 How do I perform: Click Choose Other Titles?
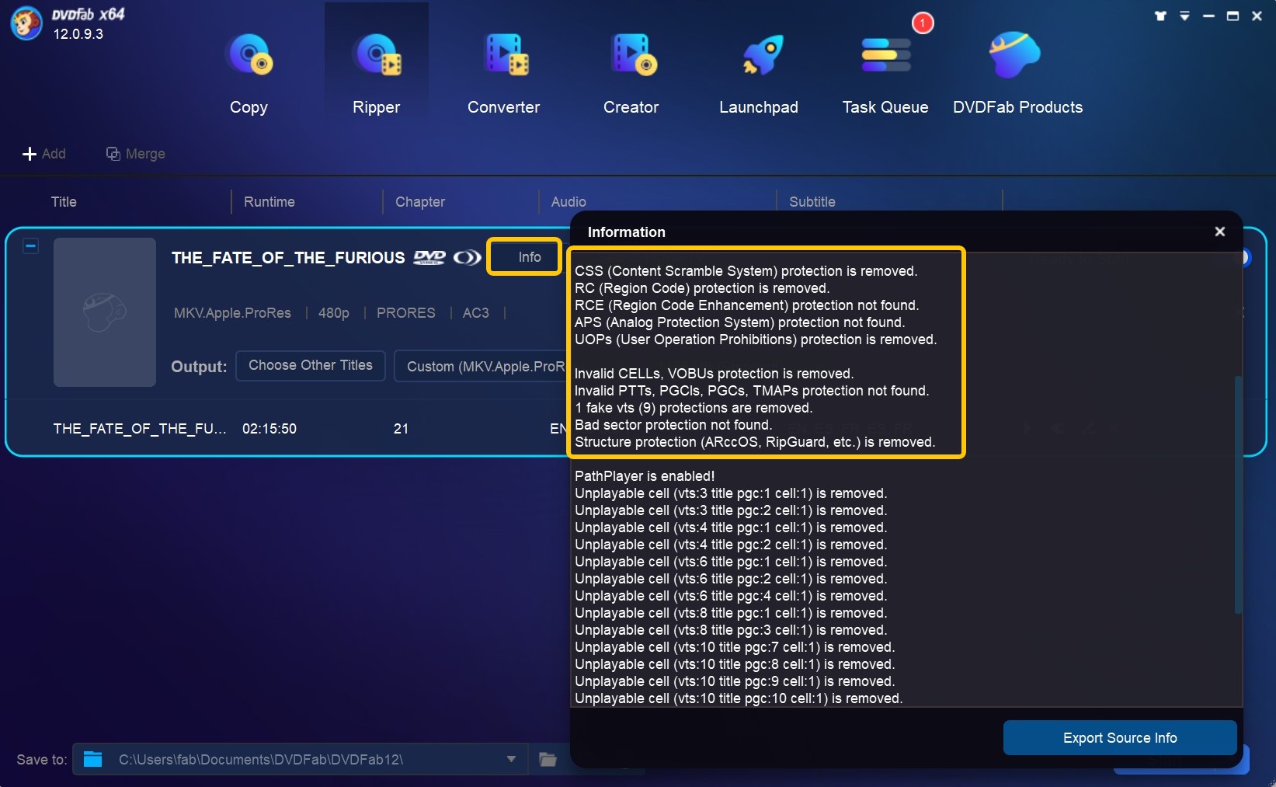pyautogui.click(x=311, y=365)
